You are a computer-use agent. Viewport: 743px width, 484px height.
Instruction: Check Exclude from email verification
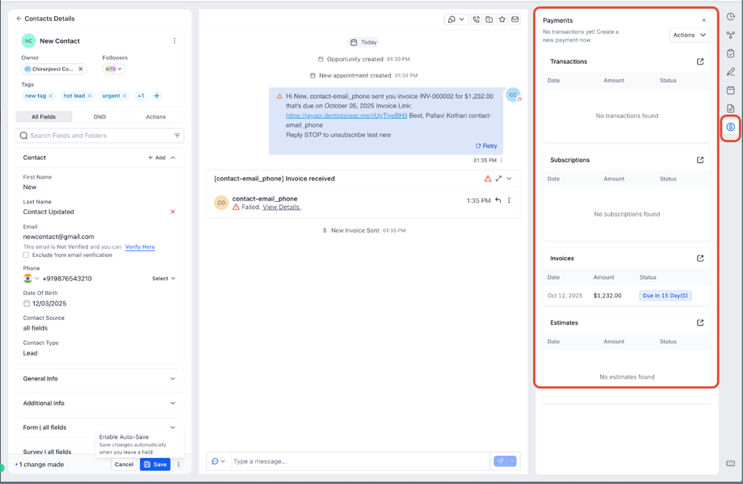tap(26, 255)
